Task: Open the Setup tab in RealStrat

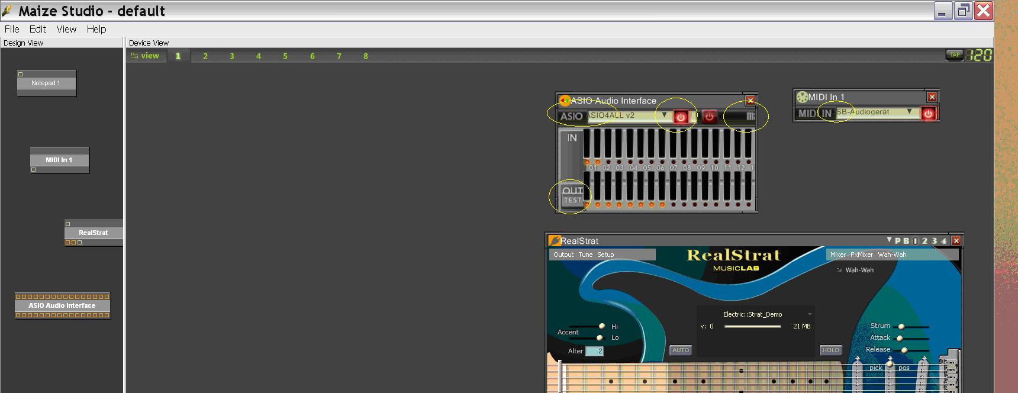Action: pyautogui.click(x=605, y=255)
